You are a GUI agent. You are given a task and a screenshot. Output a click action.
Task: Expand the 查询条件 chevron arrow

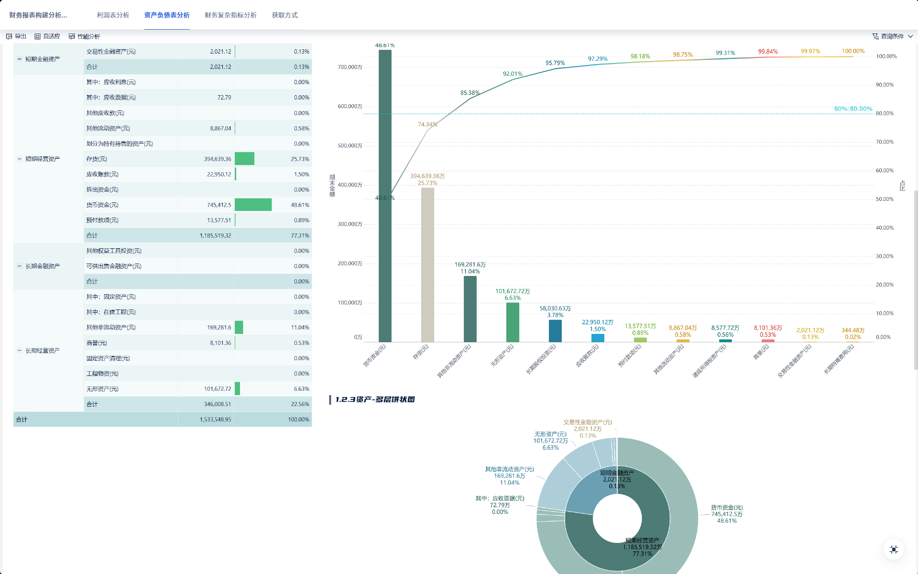click(x=910, y=36)
